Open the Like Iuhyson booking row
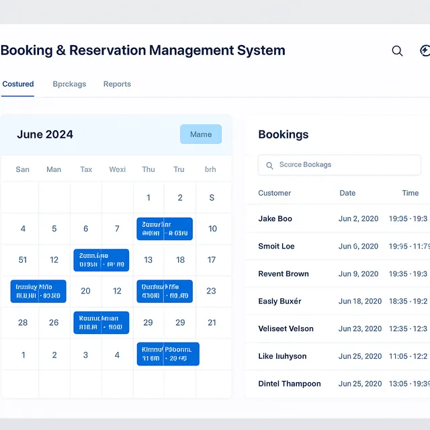This screenshot has width=430, height=430. [337, 356]
